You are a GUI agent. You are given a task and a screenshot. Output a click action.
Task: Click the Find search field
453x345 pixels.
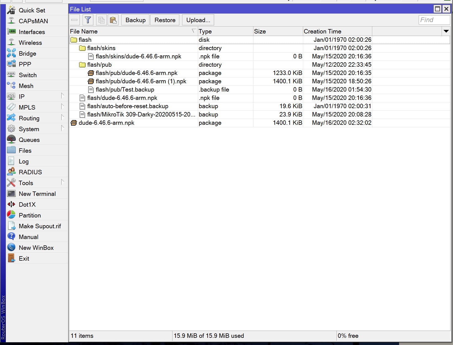(x=434, y=20)
